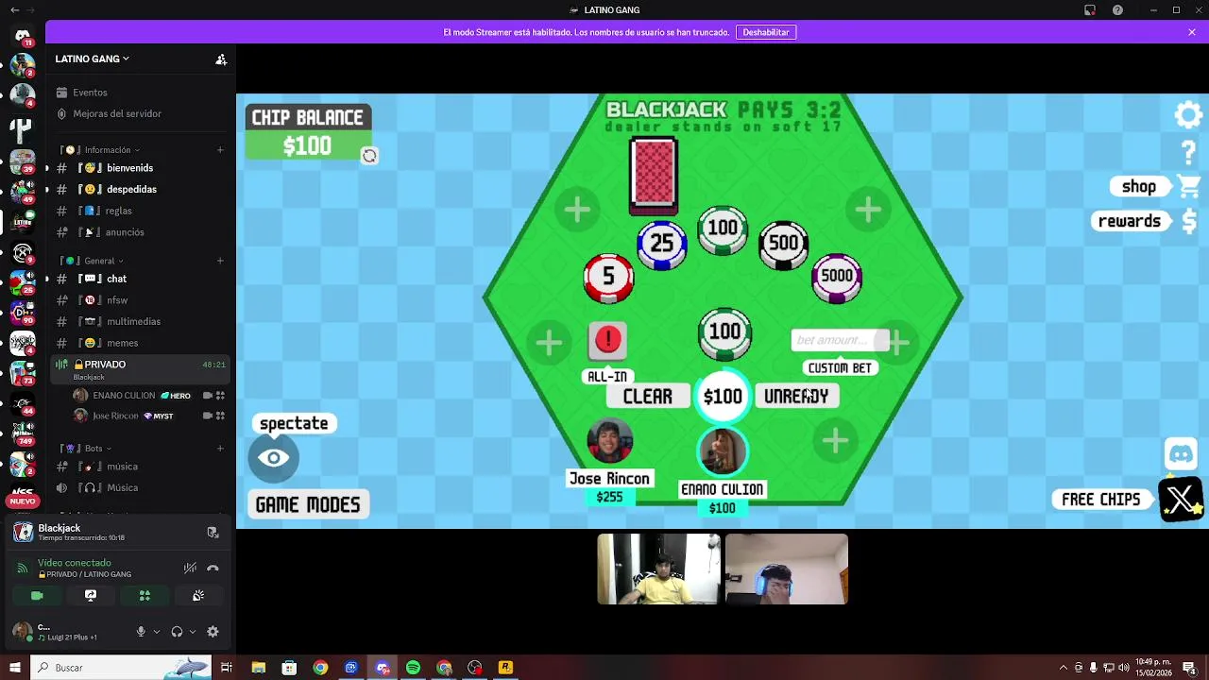1209x680 pixels.
Task: Open the shop label button
Action: point(1139,187)
